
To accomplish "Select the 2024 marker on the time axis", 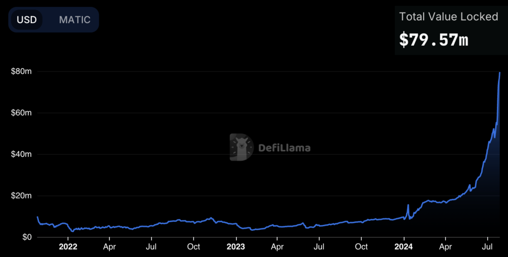I will 404,246.
